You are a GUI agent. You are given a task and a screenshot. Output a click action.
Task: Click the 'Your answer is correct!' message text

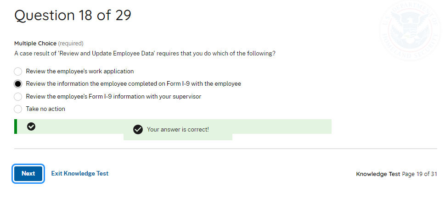pos(178,130)
